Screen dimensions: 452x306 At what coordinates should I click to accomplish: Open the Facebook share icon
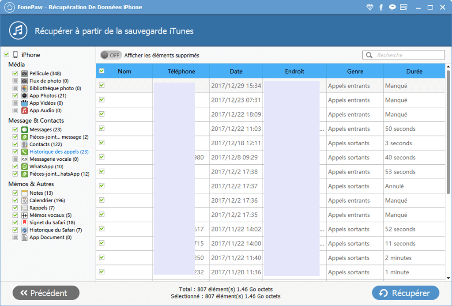coord(381,8)
